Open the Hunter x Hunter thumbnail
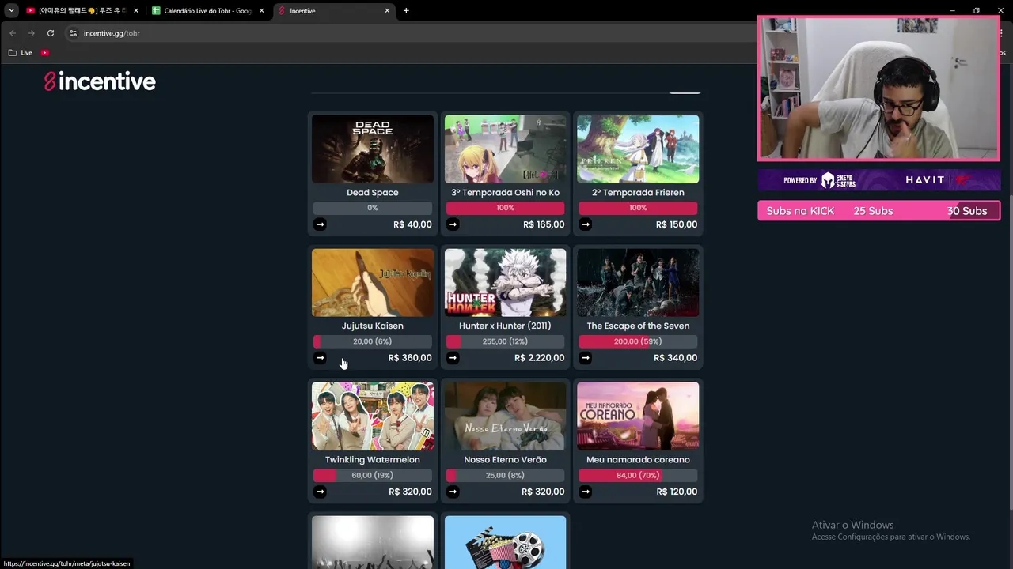Viewport: 1013px width, 569px height. (505, 283)
